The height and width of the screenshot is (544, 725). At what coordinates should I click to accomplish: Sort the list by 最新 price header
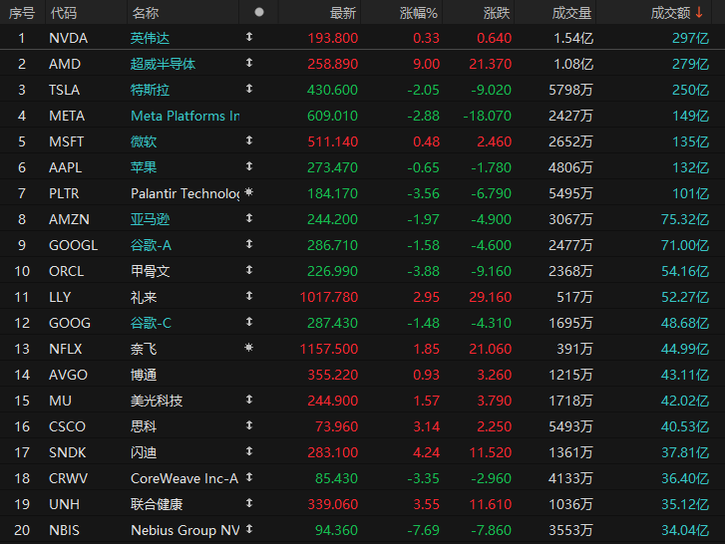click(343, 13)
